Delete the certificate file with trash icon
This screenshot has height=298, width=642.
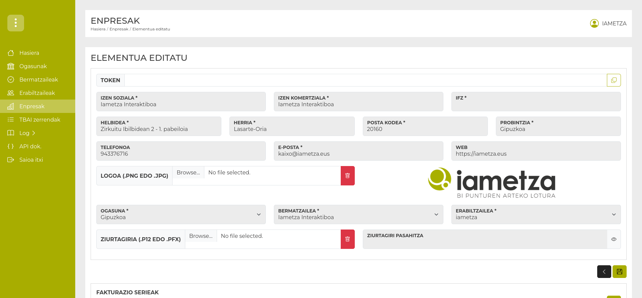[x=347, y=239]
